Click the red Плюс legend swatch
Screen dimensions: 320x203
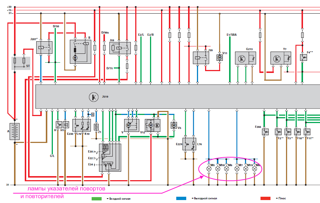266,198
